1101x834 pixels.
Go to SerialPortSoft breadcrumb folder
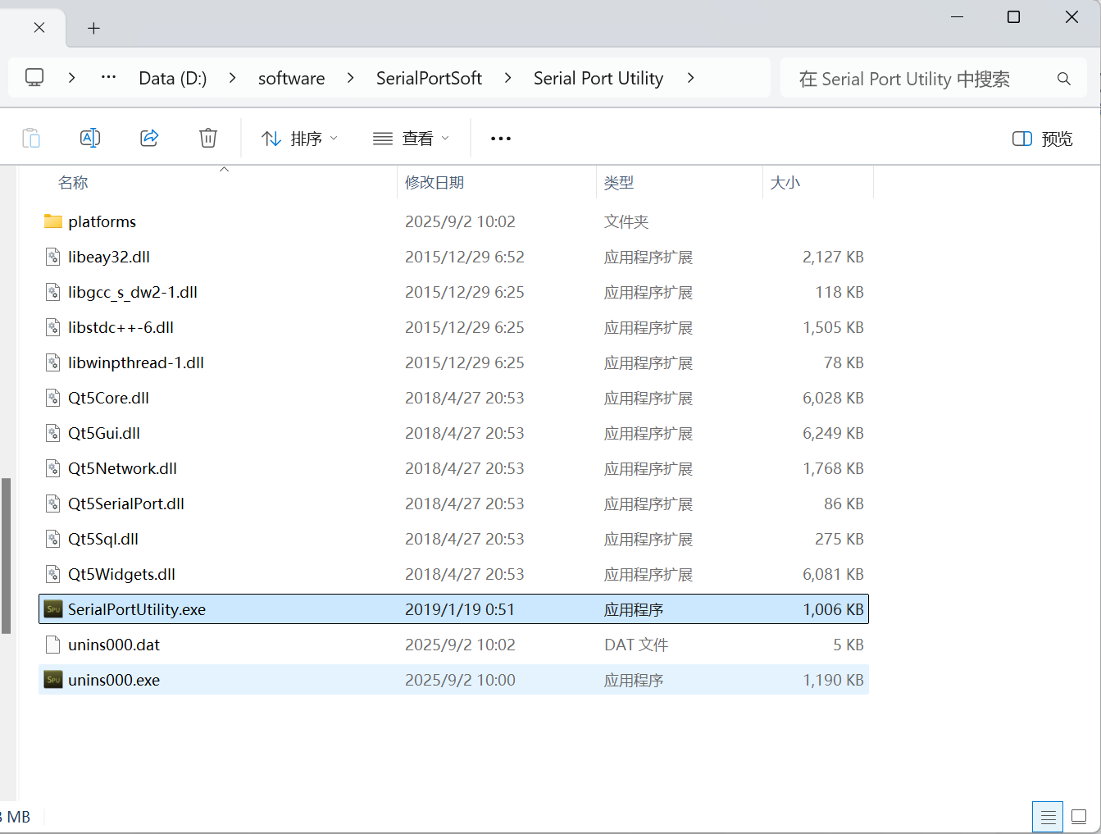pos(429,78)
